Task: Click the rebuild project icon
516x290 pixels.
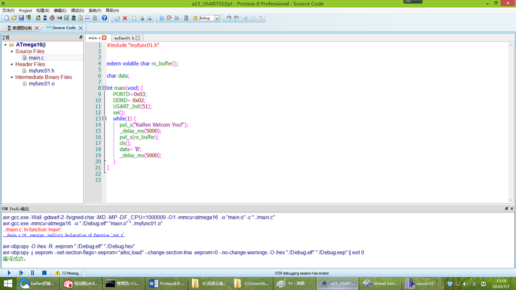Action: 169,18
